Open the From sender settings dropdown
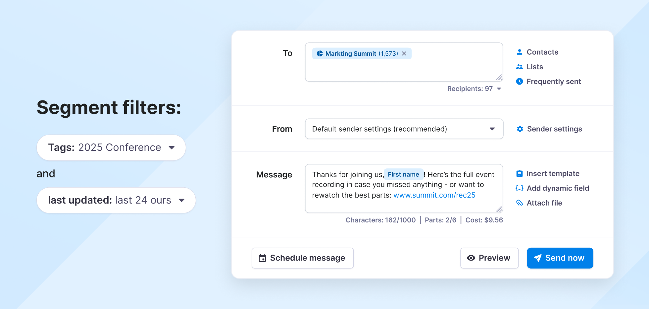 (404, 129)
